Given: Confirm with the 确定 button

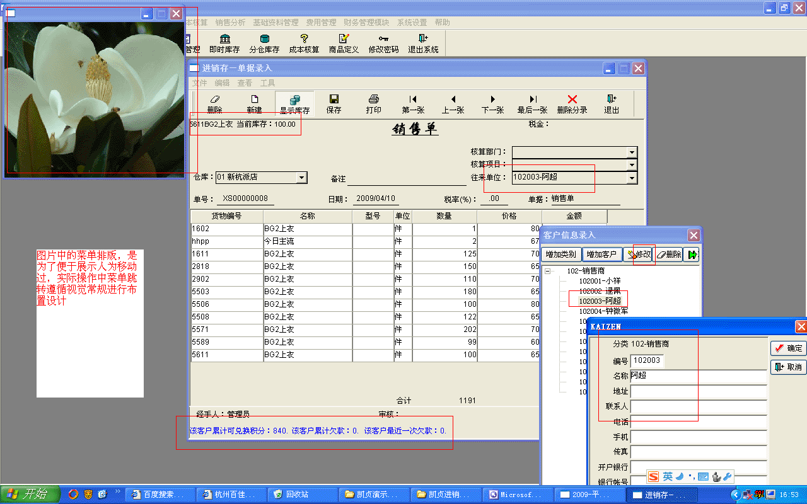Looking at the screenshot, I should 788,348.
